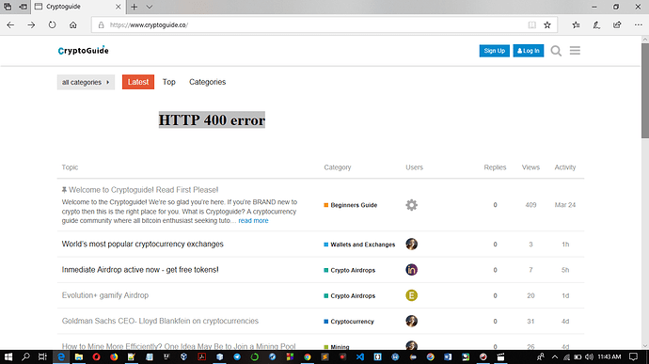Add notes with the pen icon
Viewport: 649px width, 364px height.
point(596,24)
